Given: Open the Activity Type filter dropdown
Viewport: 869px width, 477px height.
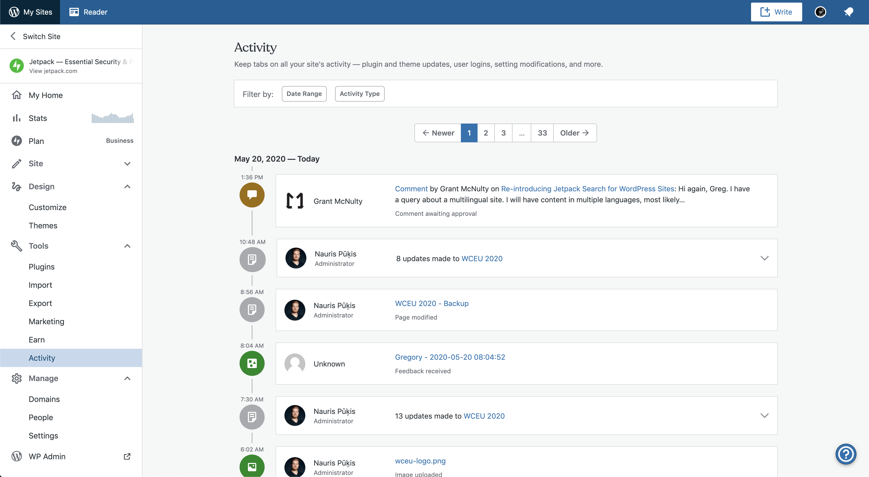Looking at the screenshot, I should (360, 93).
